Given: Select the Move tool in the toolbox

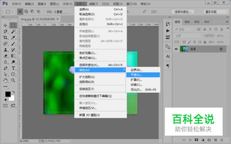Looking at the screenshot, I should click(x=5, y=25).
